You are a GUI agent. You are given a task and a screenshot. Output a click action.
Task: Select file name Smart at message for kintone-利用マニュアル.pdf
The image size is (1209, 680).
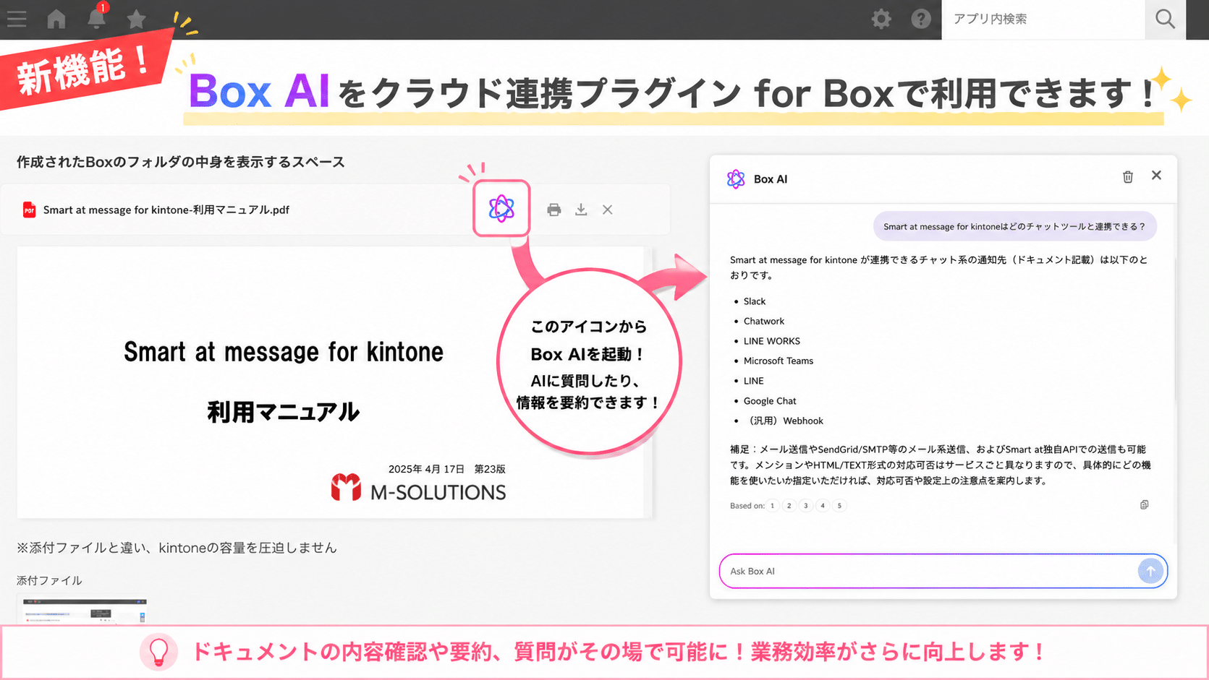(166, 210)
